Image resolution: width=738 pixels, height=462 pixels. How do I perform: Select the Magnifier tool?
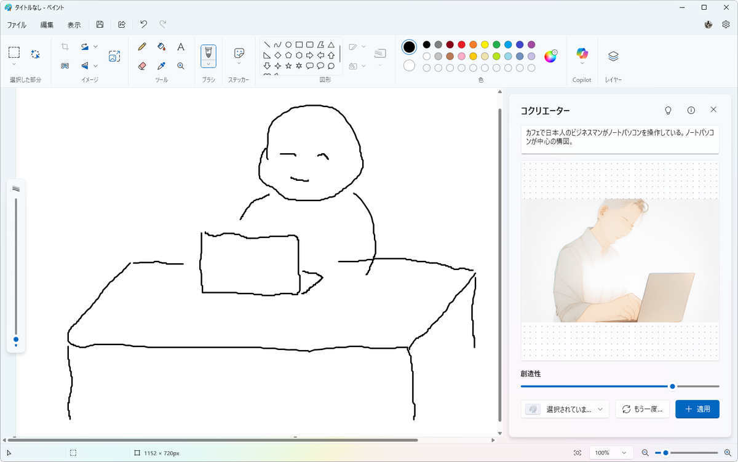[x=181, y=66]
